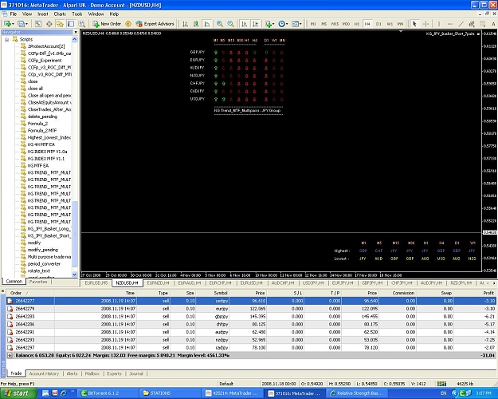Switch chart to Line chart mode

tap(207, 24)
